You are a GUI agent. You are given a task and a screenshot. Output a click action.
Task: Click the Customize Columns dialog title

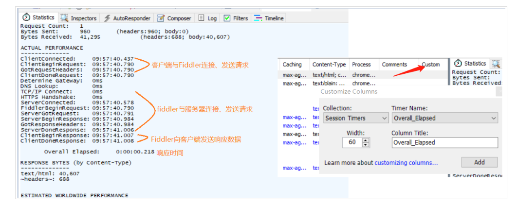click(x=349, y=92)
